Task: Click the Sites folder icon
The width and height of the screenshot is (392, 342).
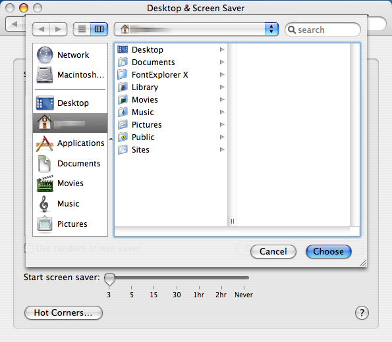Action: click(123, 149)
